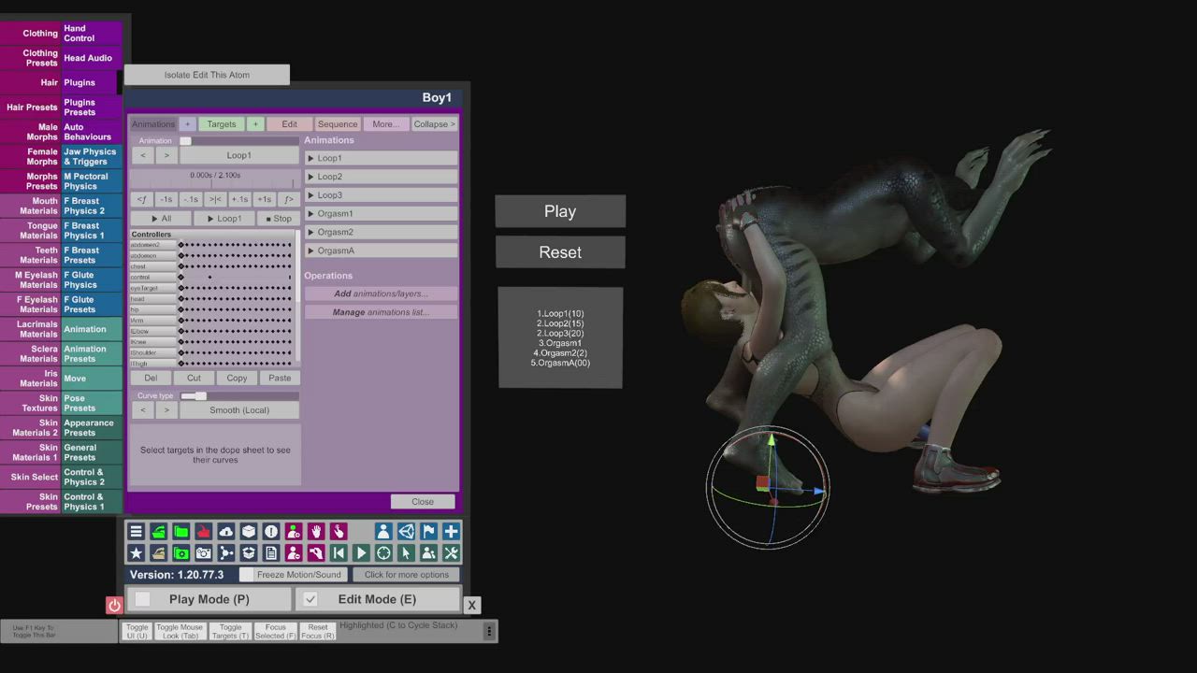Select Loop2 in the Animations list
Screen dimensions: 1197x673
coord(381,177)
